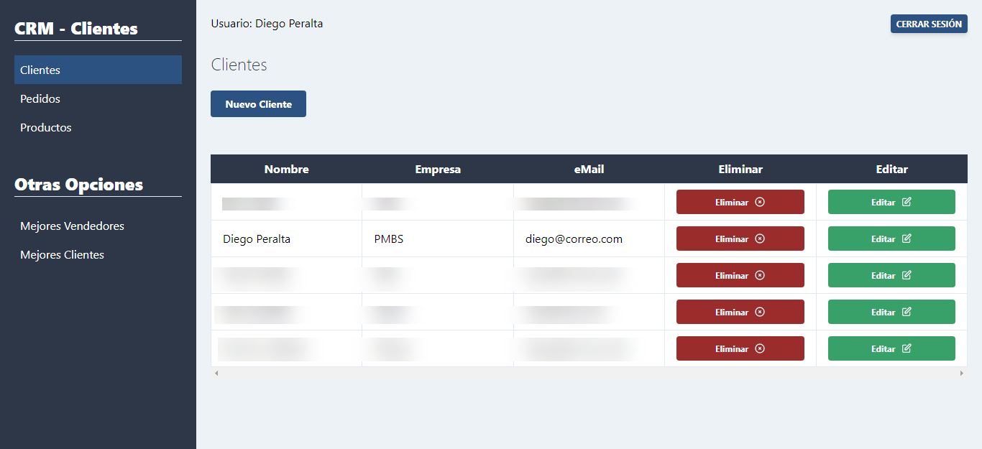Click the left arrow of the table's horizontal scrollbar
The image size is (982, 449).
pos(216,373)
